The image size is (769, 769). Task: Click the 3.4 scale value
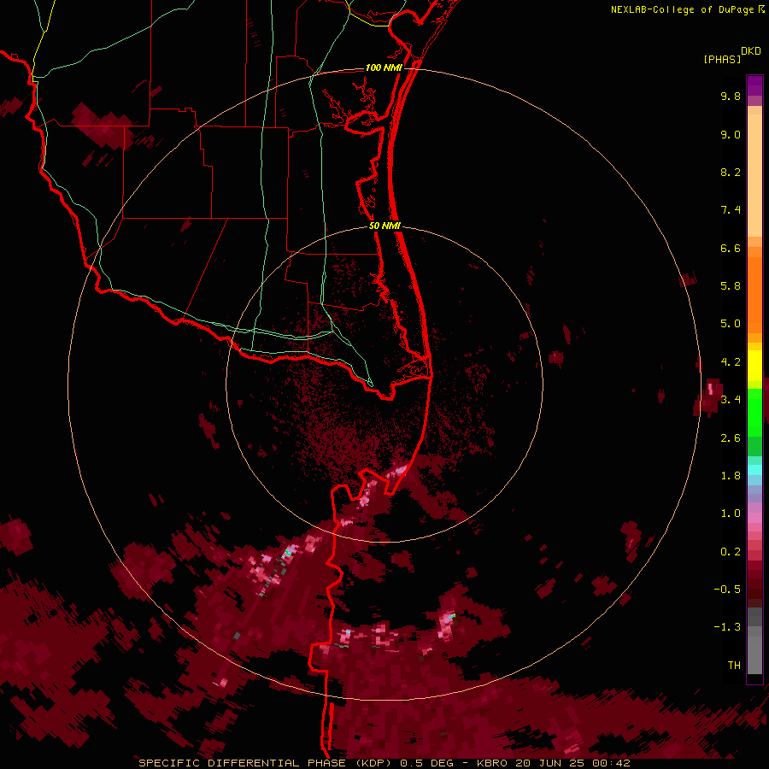[731, 400]
